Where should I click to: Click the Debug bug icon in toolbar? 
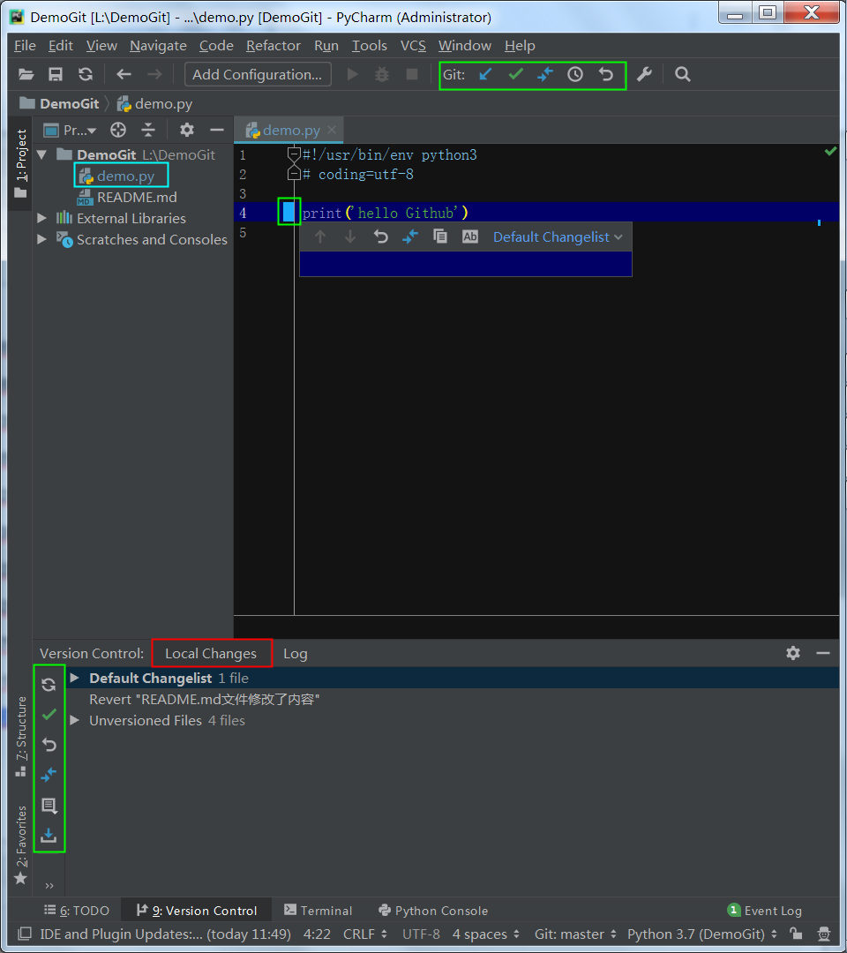381,75
